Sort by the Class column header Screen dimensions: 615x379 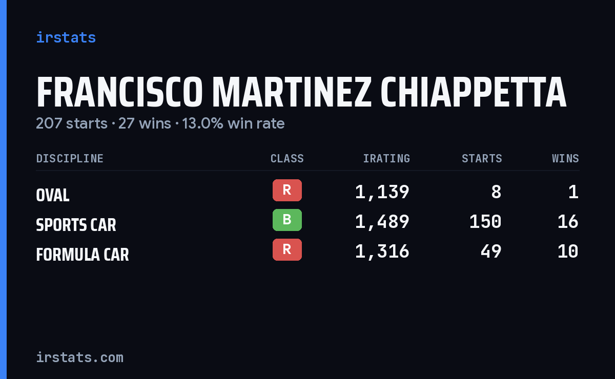point(287,159)
